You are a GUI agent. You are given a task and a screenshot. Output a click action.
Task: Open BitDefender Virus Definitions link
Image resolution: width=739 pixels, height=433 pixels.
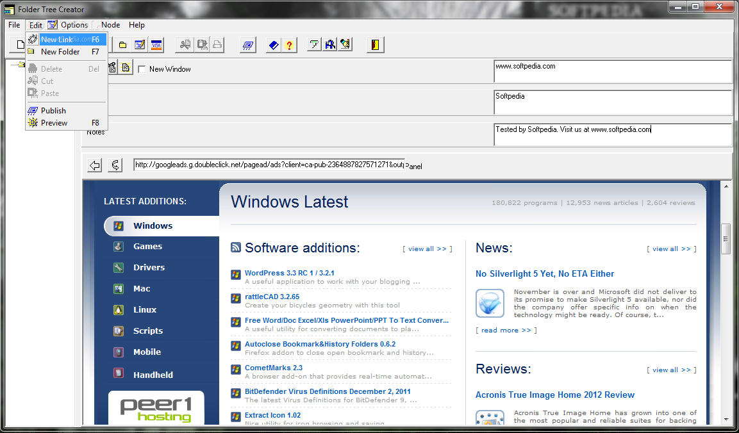328,391
